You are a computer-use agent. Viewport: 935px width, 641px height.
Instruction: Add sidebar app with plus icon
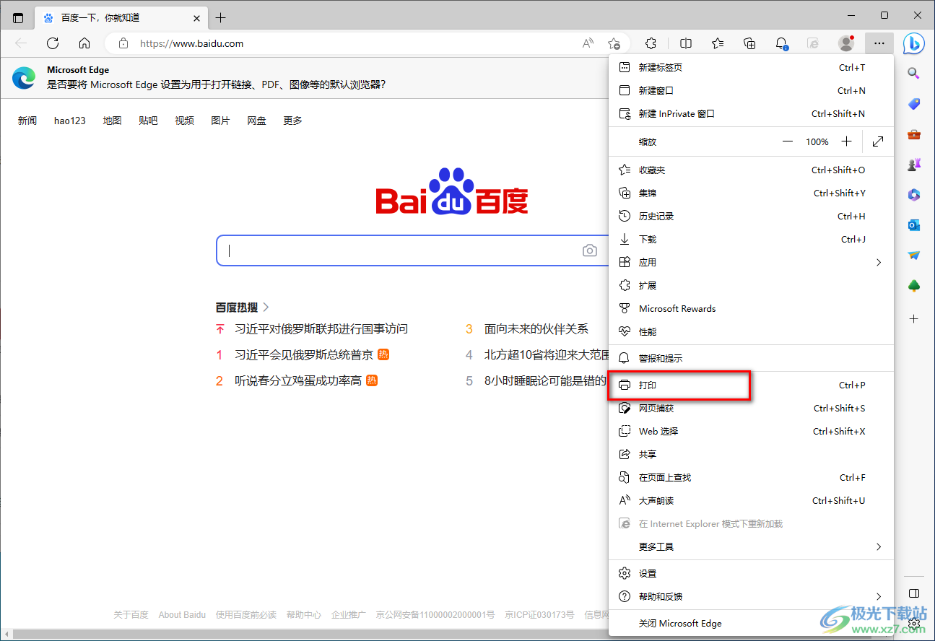(x=913, y=318)
